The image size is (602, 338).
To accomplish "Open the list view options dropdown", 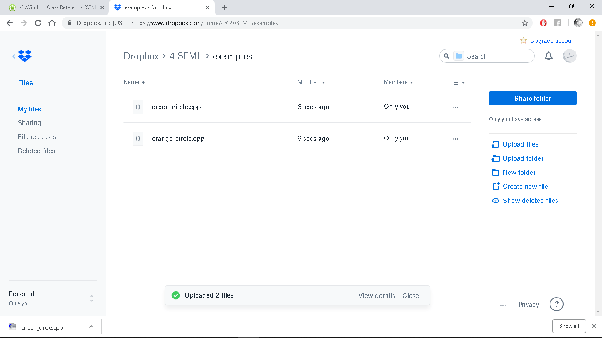I will (x=458, y=82).
